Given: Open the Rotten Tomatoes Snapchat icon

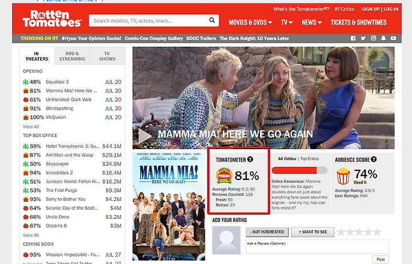Looking at the screenshot, I should [x=383, y=38].
